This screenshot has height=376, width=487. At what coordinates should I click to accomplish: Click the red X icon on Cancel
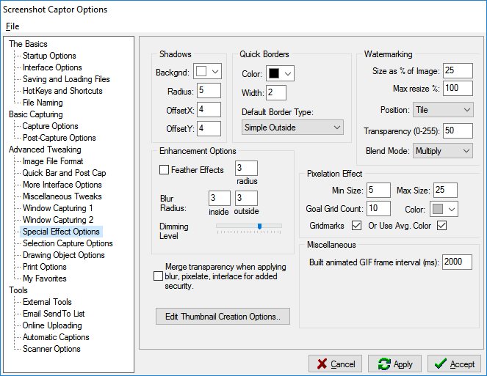(320, 364)
